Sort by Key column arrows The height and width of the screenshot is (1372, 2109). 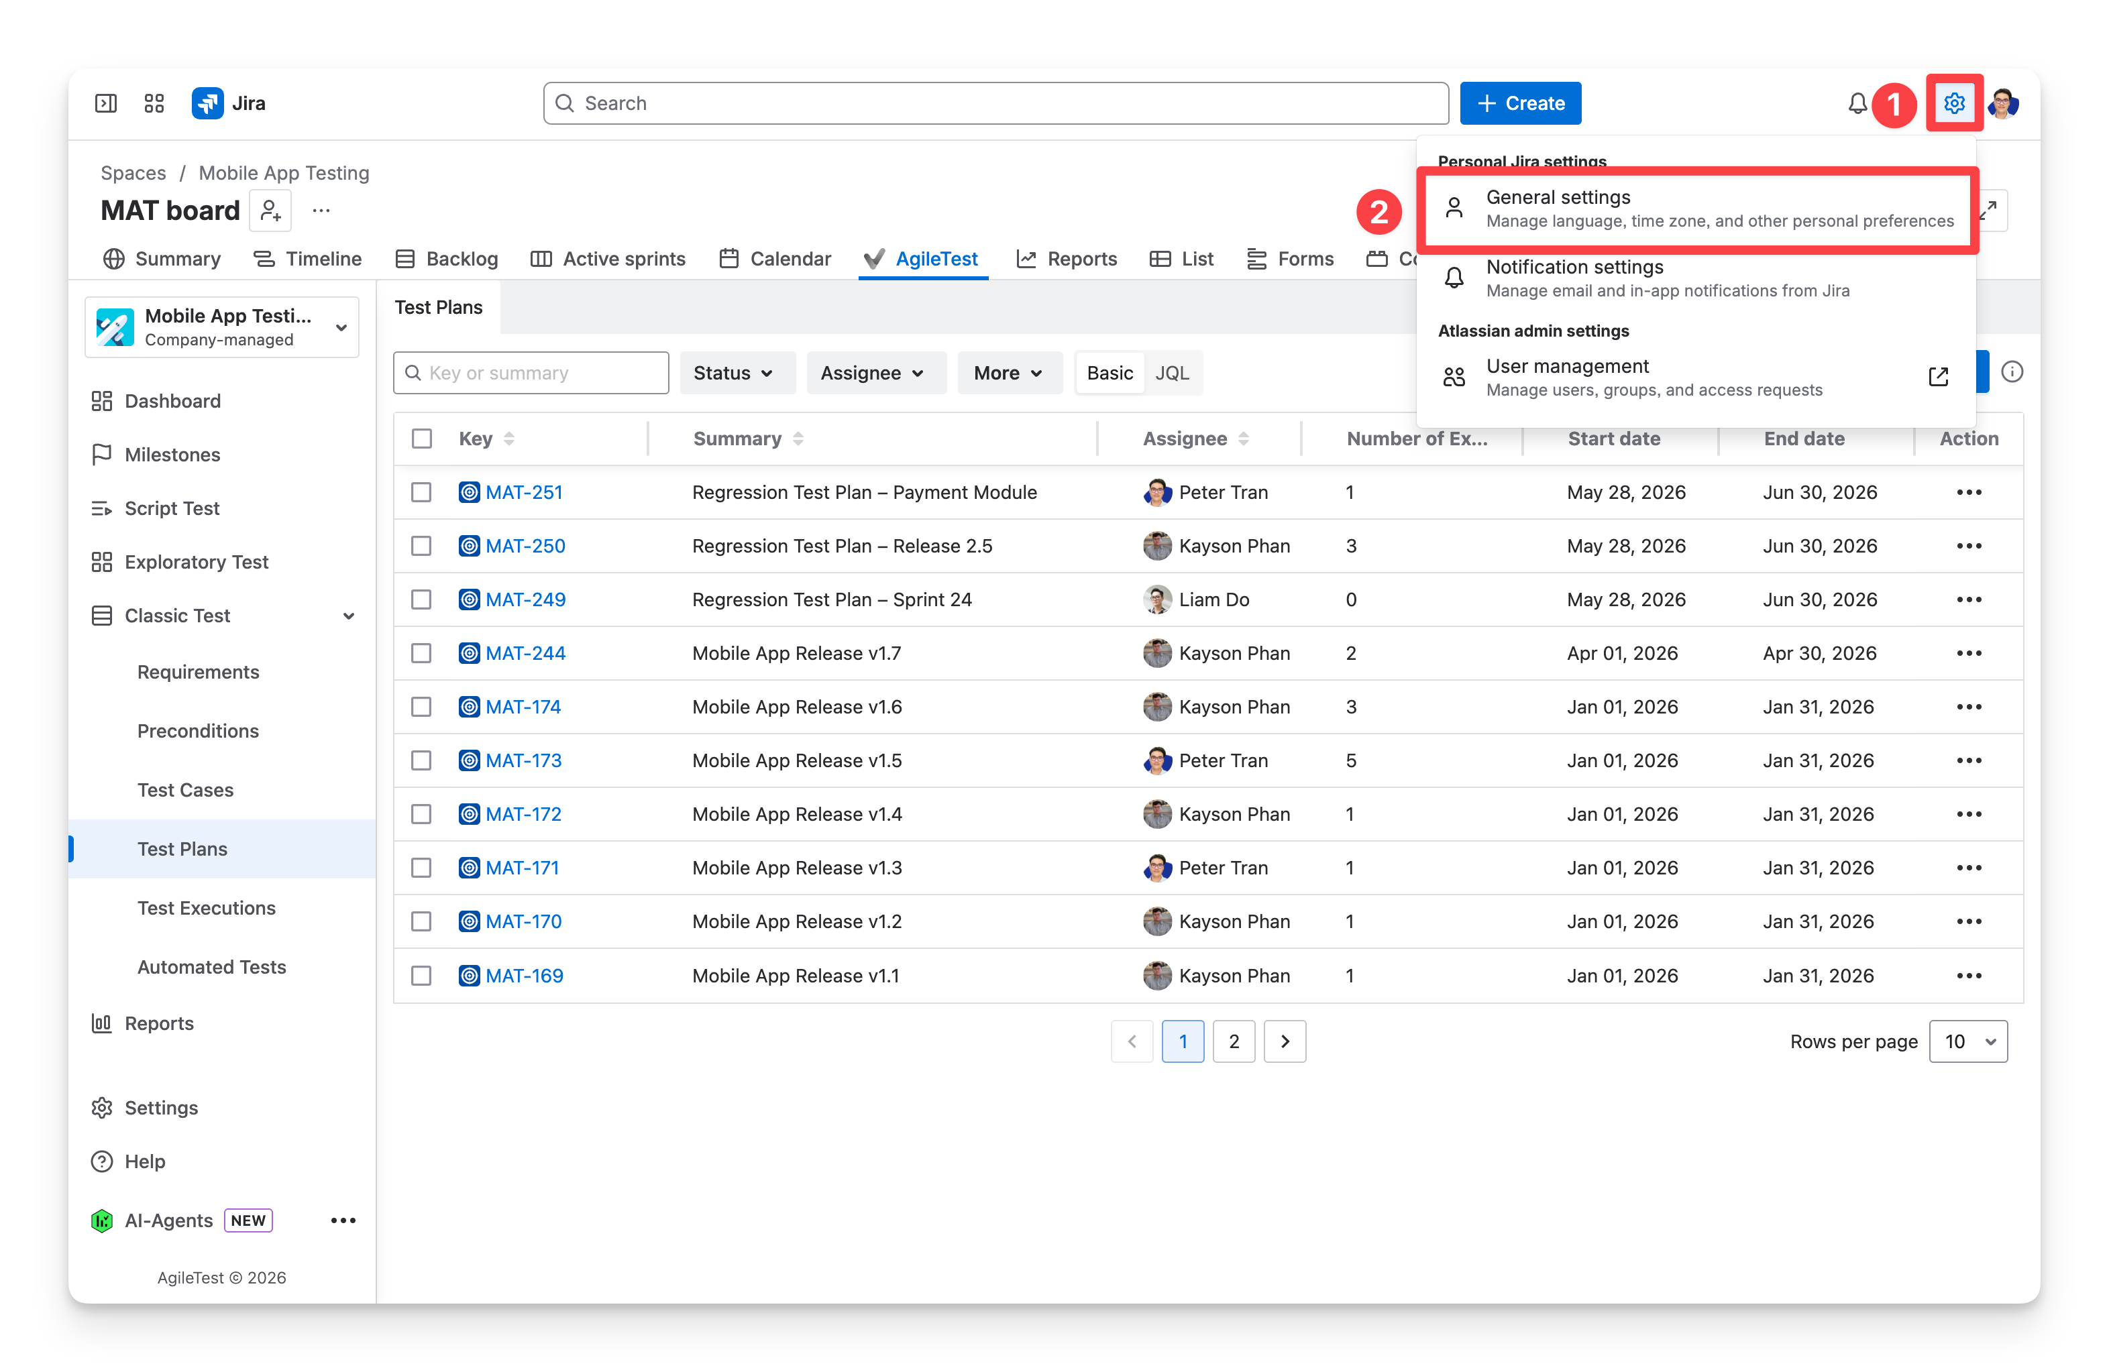pos(508,439)
